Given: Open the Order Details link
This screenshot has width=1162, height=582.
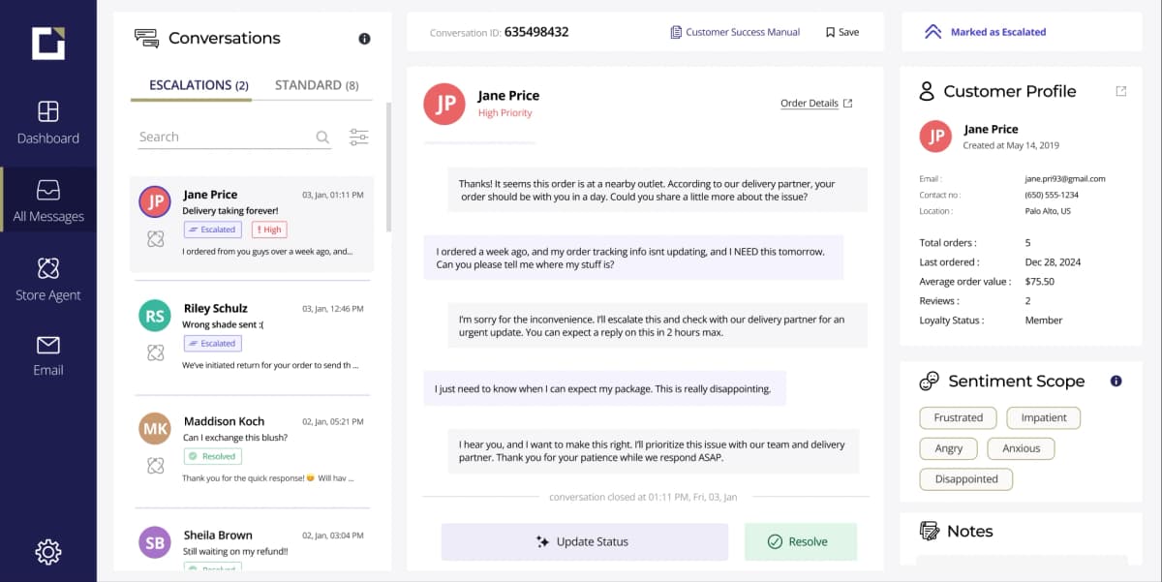Looking at the screenshot, I should coord(815,104).
